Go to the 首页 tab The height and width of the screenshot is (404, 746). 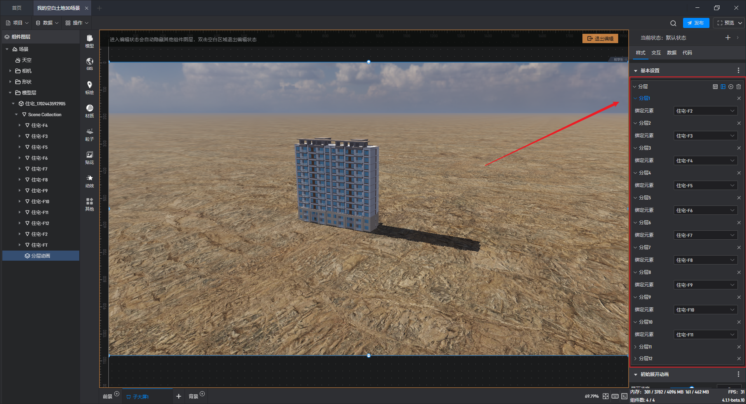(17, 8)
